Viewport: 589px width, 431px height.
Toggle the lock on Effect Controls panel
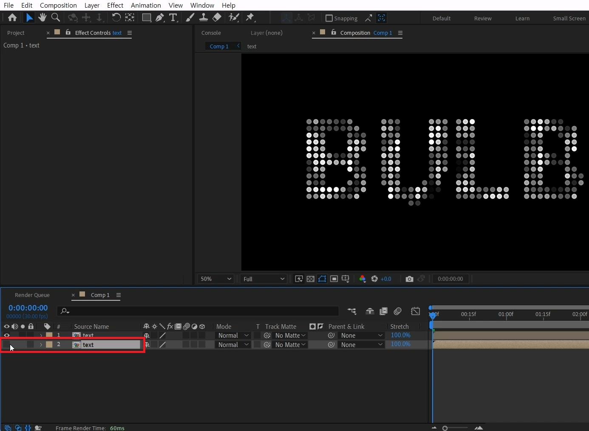(68, 32)
